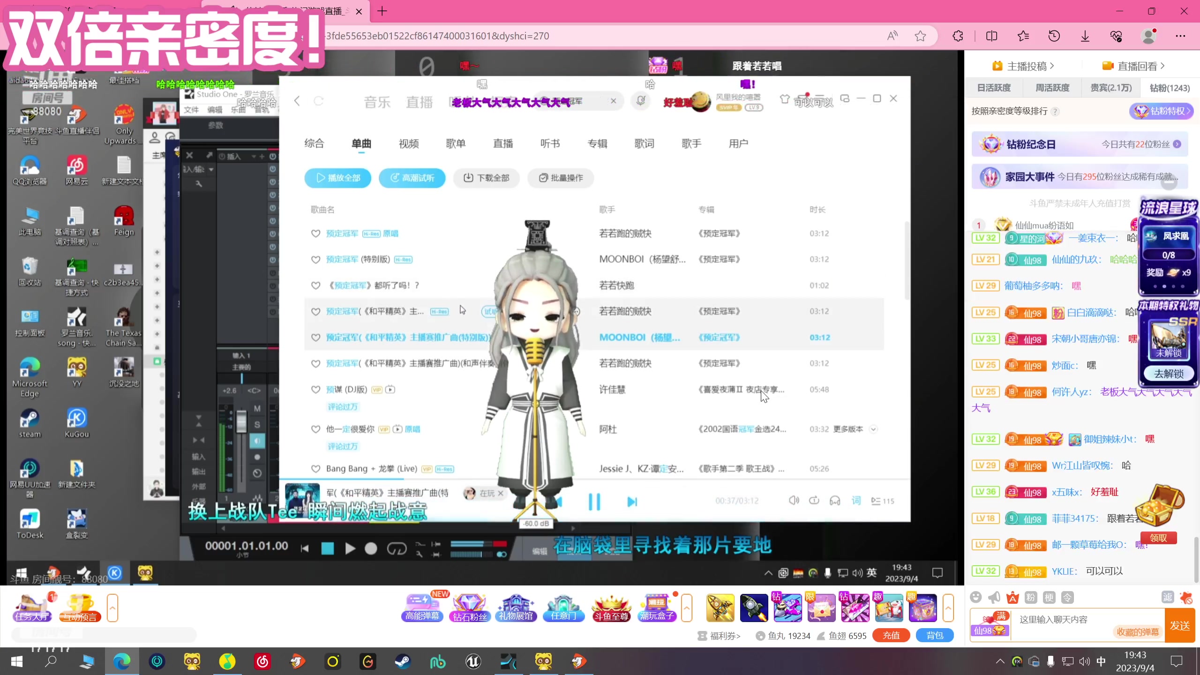Click the single-song repeat icon in player
This screenshot has width=1200, height=675.
click(814, 501)
